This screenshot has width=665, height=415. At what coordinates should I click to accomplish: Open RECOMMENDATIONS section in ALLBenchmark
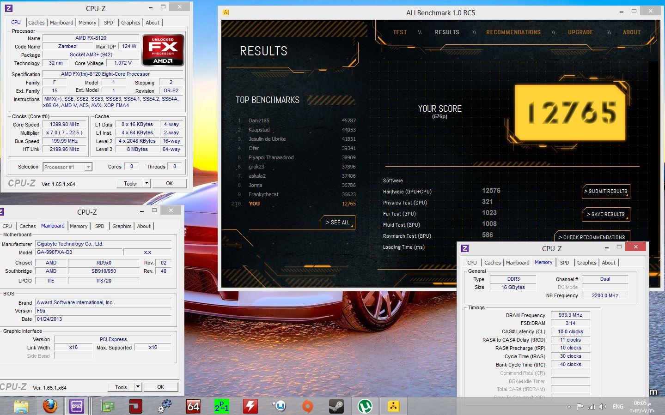coord(513,32)
